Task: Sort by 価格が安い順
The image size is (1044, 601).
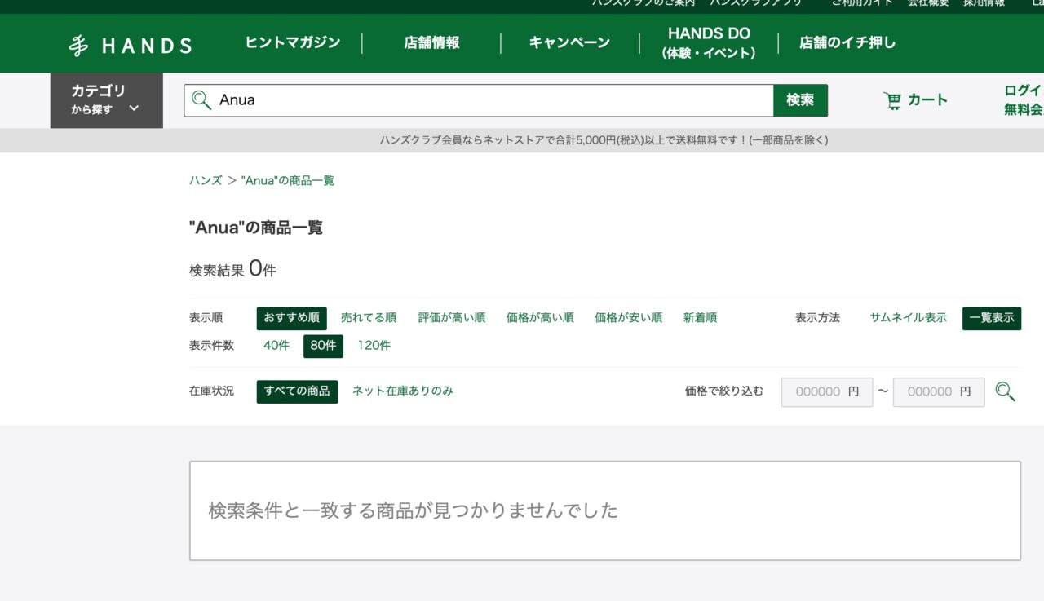Action: click(x=628, y=318)
